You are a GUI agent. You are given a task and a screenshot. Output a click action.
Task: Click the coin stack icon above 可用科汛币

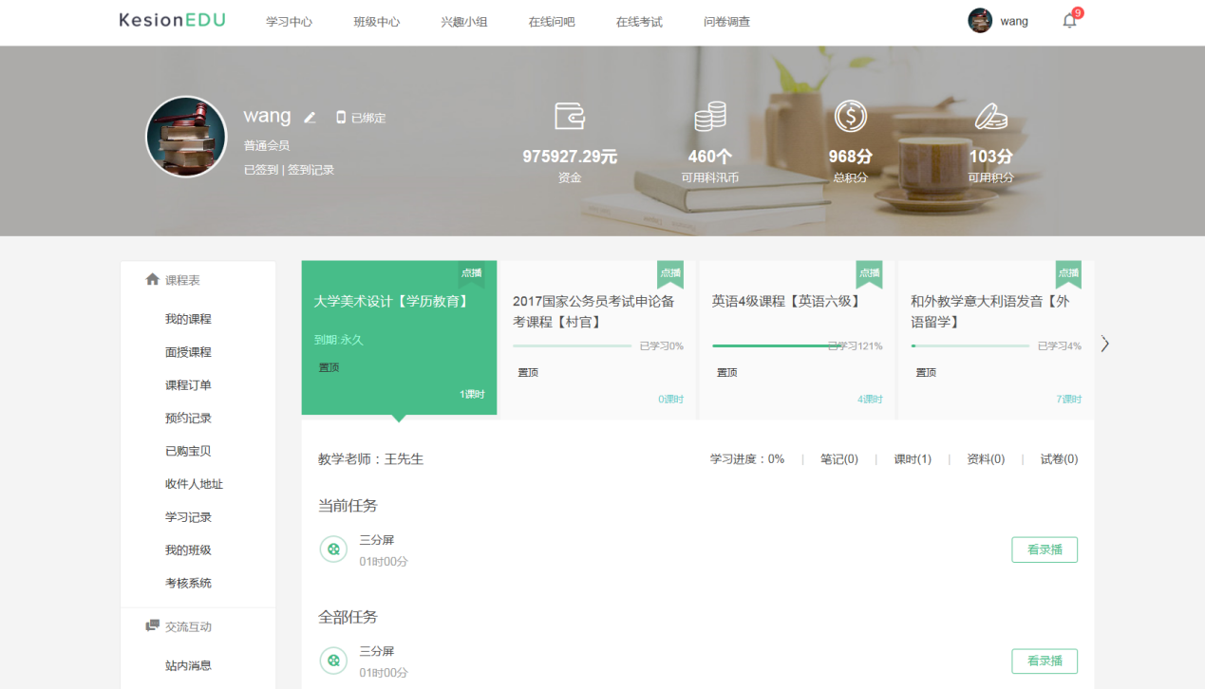click(710, 118)
